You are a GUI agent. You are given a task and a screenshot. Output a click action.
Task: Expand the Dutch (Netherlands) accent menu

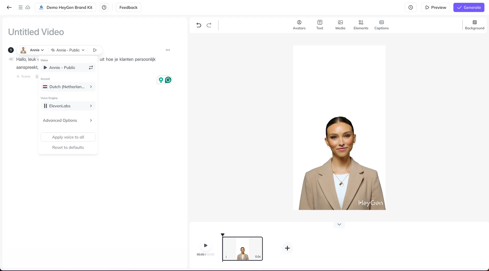pyautogui.click(x=68, y=87)
